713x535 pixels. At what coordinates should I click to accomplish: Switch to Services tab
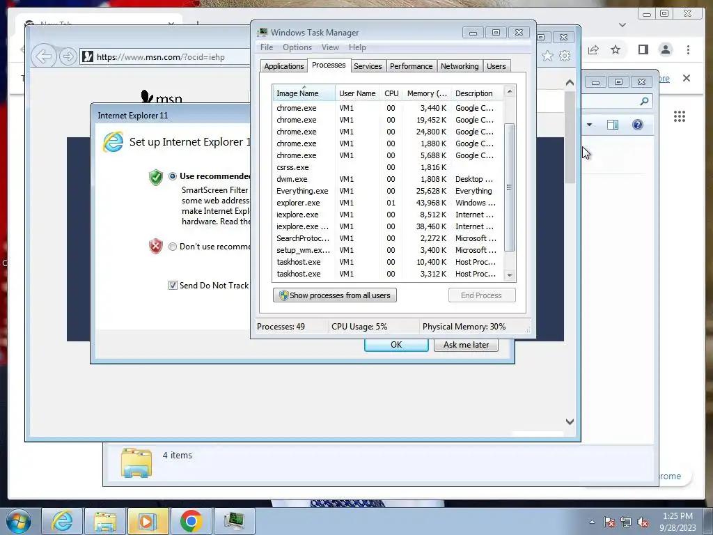point(368,66)
